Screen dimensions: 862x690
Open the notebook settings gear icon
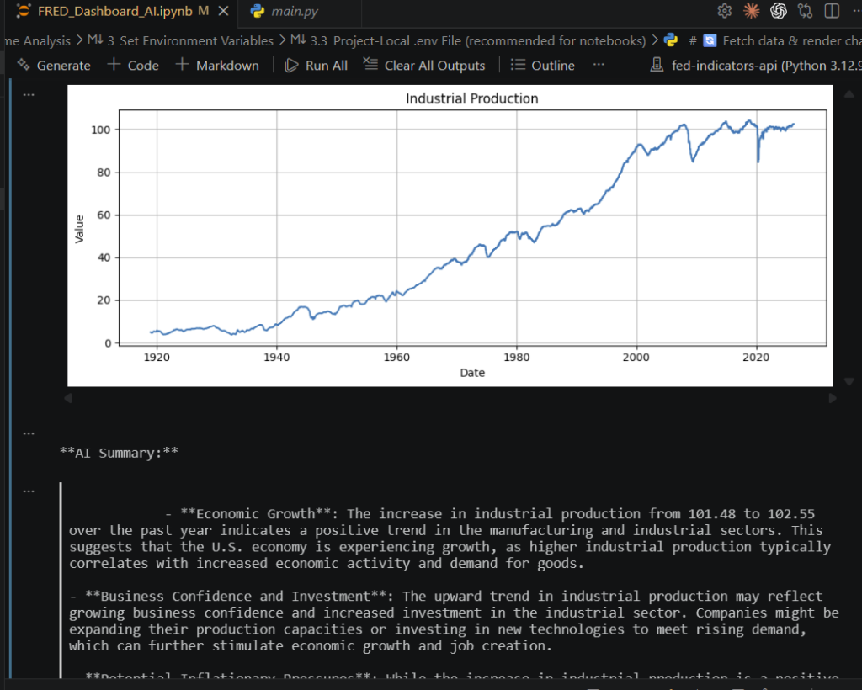[724, 11]
